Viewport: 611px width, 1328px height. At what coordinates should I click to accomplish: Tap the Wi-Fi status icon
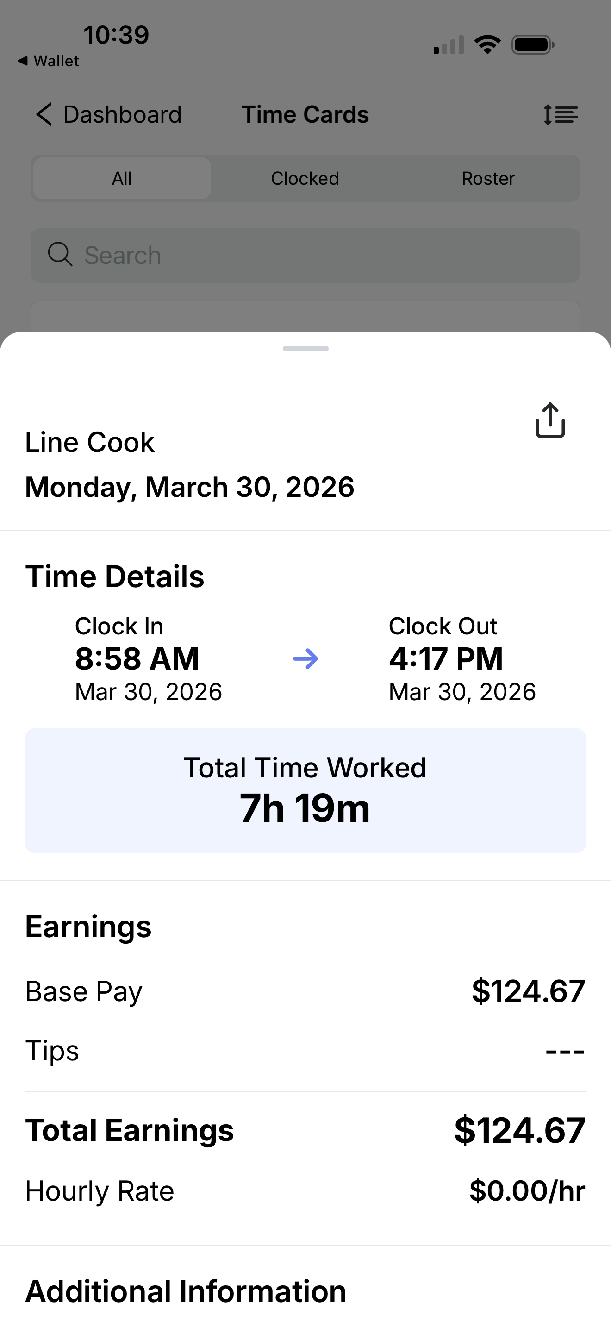[487, 44]
